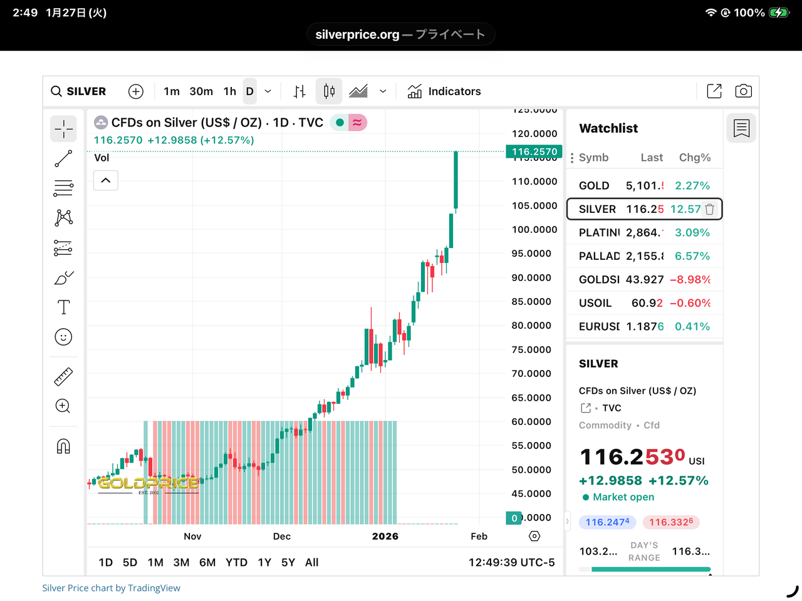This screenshot has height=601, width=802.
Task: Open the emoji icons tool
Action: pyautogui.click(x=63, y=337)
